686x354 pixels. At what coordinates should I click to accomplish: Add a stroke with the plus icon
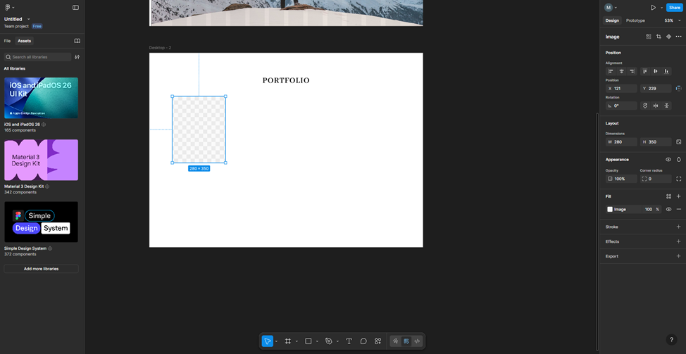tap(678, 227)
